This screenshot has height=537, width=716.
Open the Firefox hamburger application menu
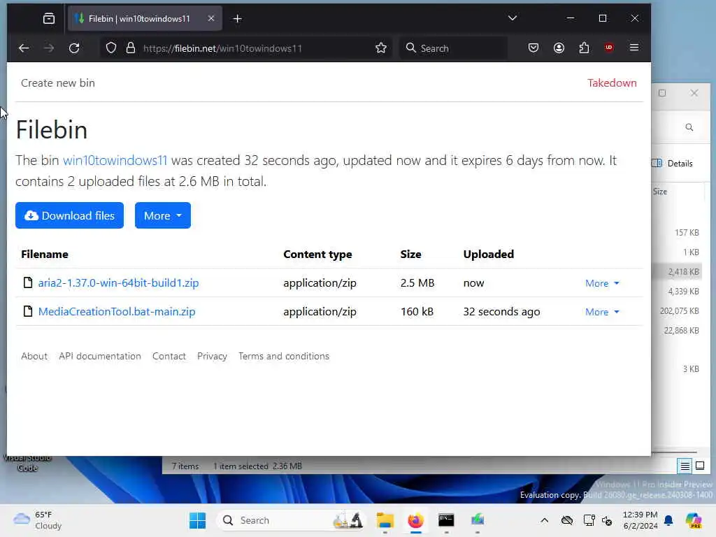(x=634, y=48)
